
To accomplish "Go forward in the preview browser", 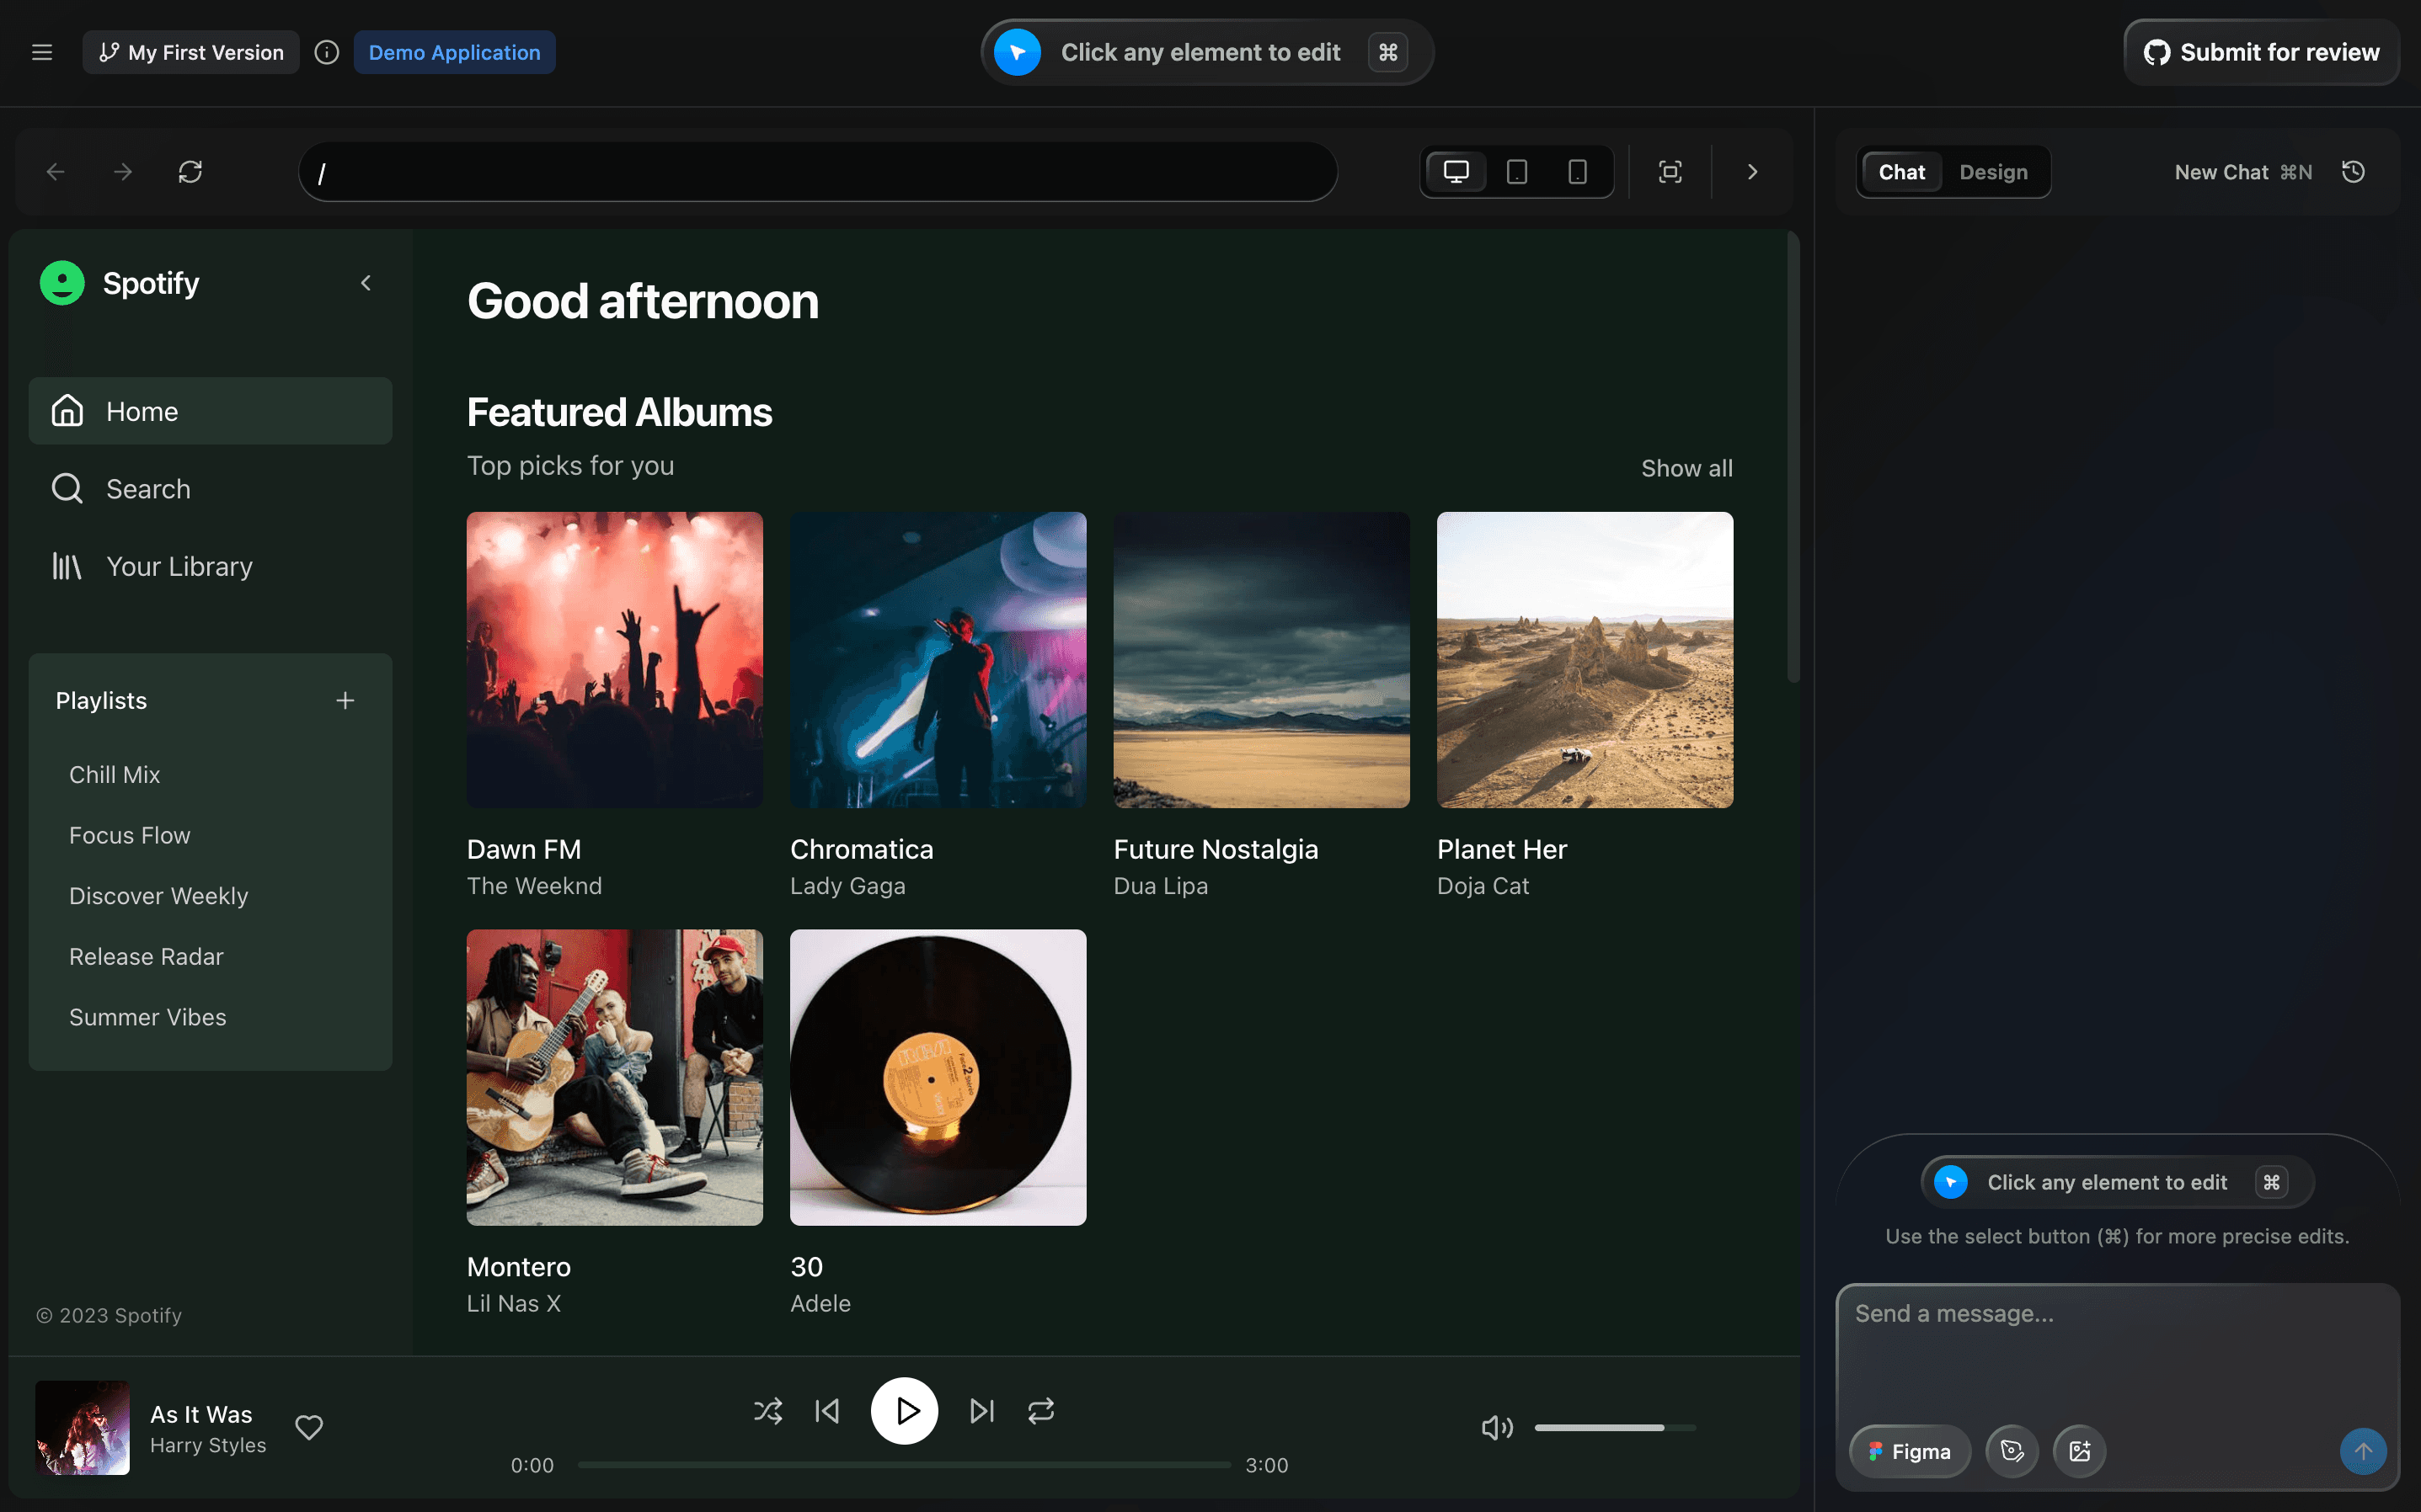I will coord(123,172).
